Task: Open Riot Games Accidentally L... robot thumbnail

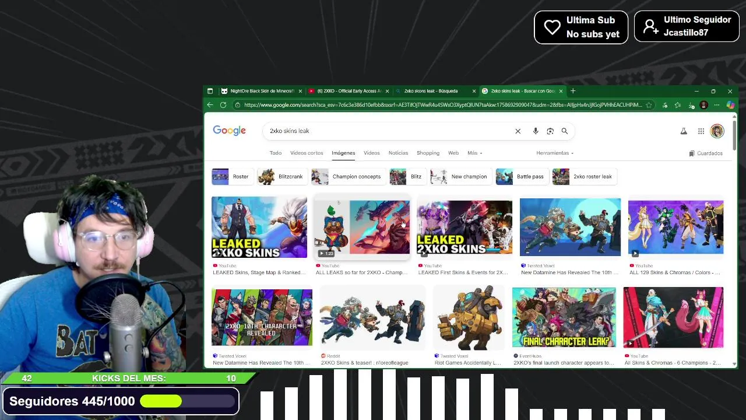Action: 469,318
